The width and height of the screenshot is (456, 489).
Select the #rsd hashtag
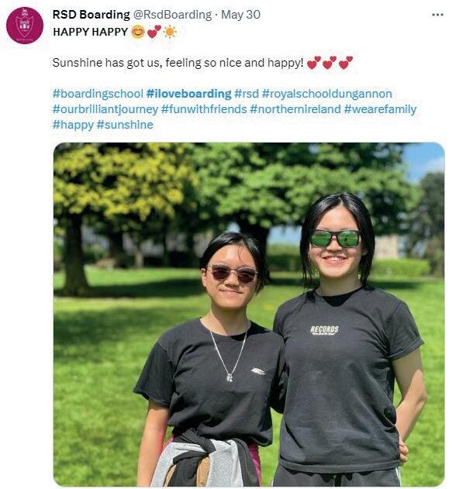pos(247,94)
